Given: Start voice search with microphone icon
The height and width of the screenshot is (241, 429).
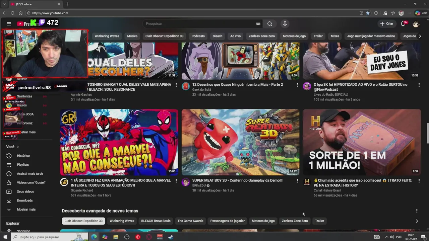Looking at the screenshot, I should [x=285, y=24].
